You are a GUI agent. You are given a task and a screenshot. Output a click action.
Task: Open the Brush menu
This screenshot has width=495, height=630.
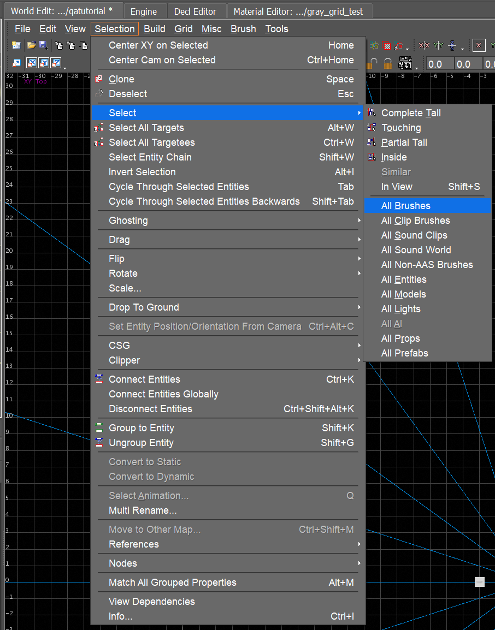point(243,29)
